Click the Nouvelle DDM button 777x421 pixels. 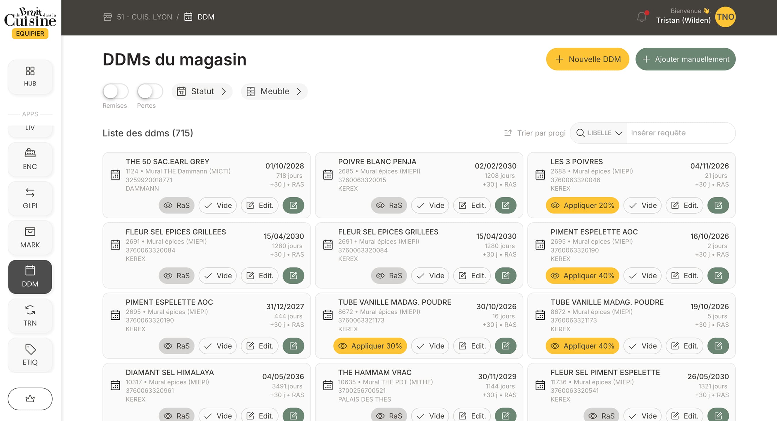pyautogui.click(x=588, y=59)
